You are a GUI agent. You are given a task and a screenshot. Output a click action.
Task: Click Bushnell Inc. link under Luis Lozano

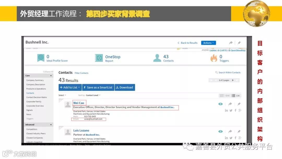93,135
